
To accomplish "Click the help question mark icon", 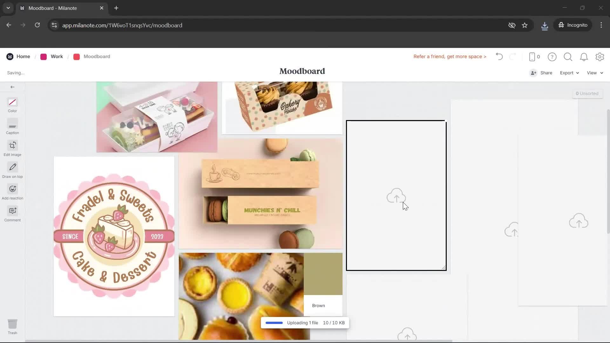I will pyautogui.click(x=552, y=57).
